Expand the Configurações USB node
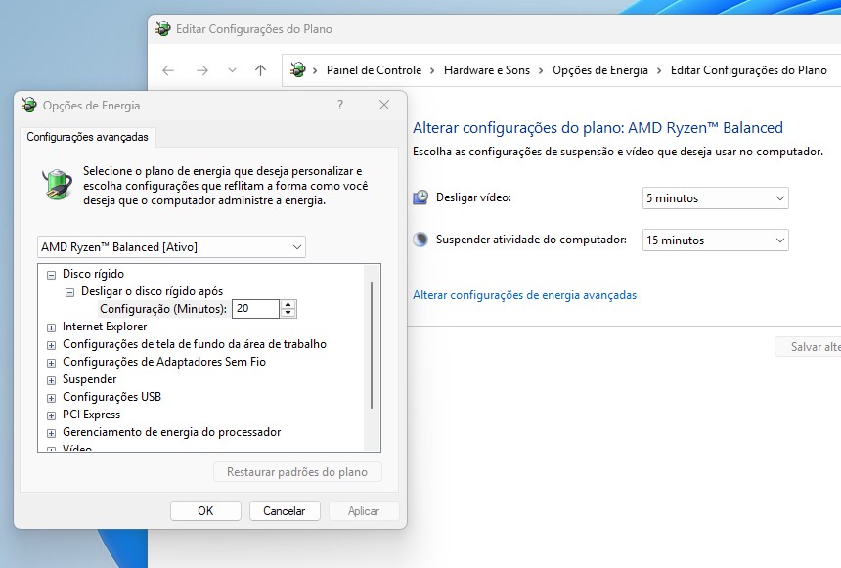Screen dimensions: 841x568 click(x=51, y=398)
